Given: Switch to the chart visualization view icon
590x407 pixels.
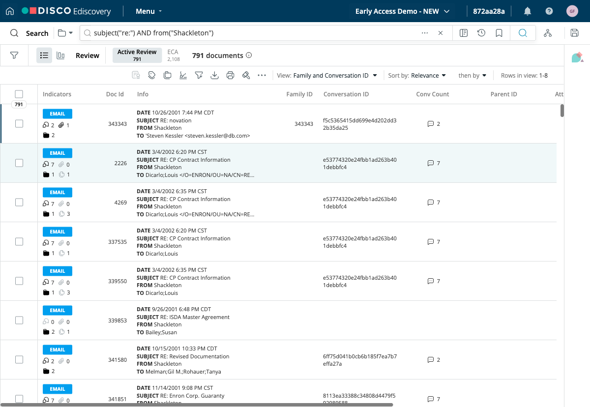Looking at the screenshot, I should pyautogui.click(x=60, y=56).
